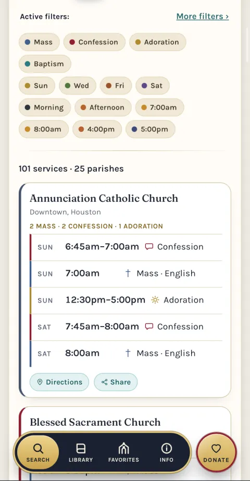Click the sun icon beside Adoration
Screen dimensions: 250x481
click(x=155, y=300)
